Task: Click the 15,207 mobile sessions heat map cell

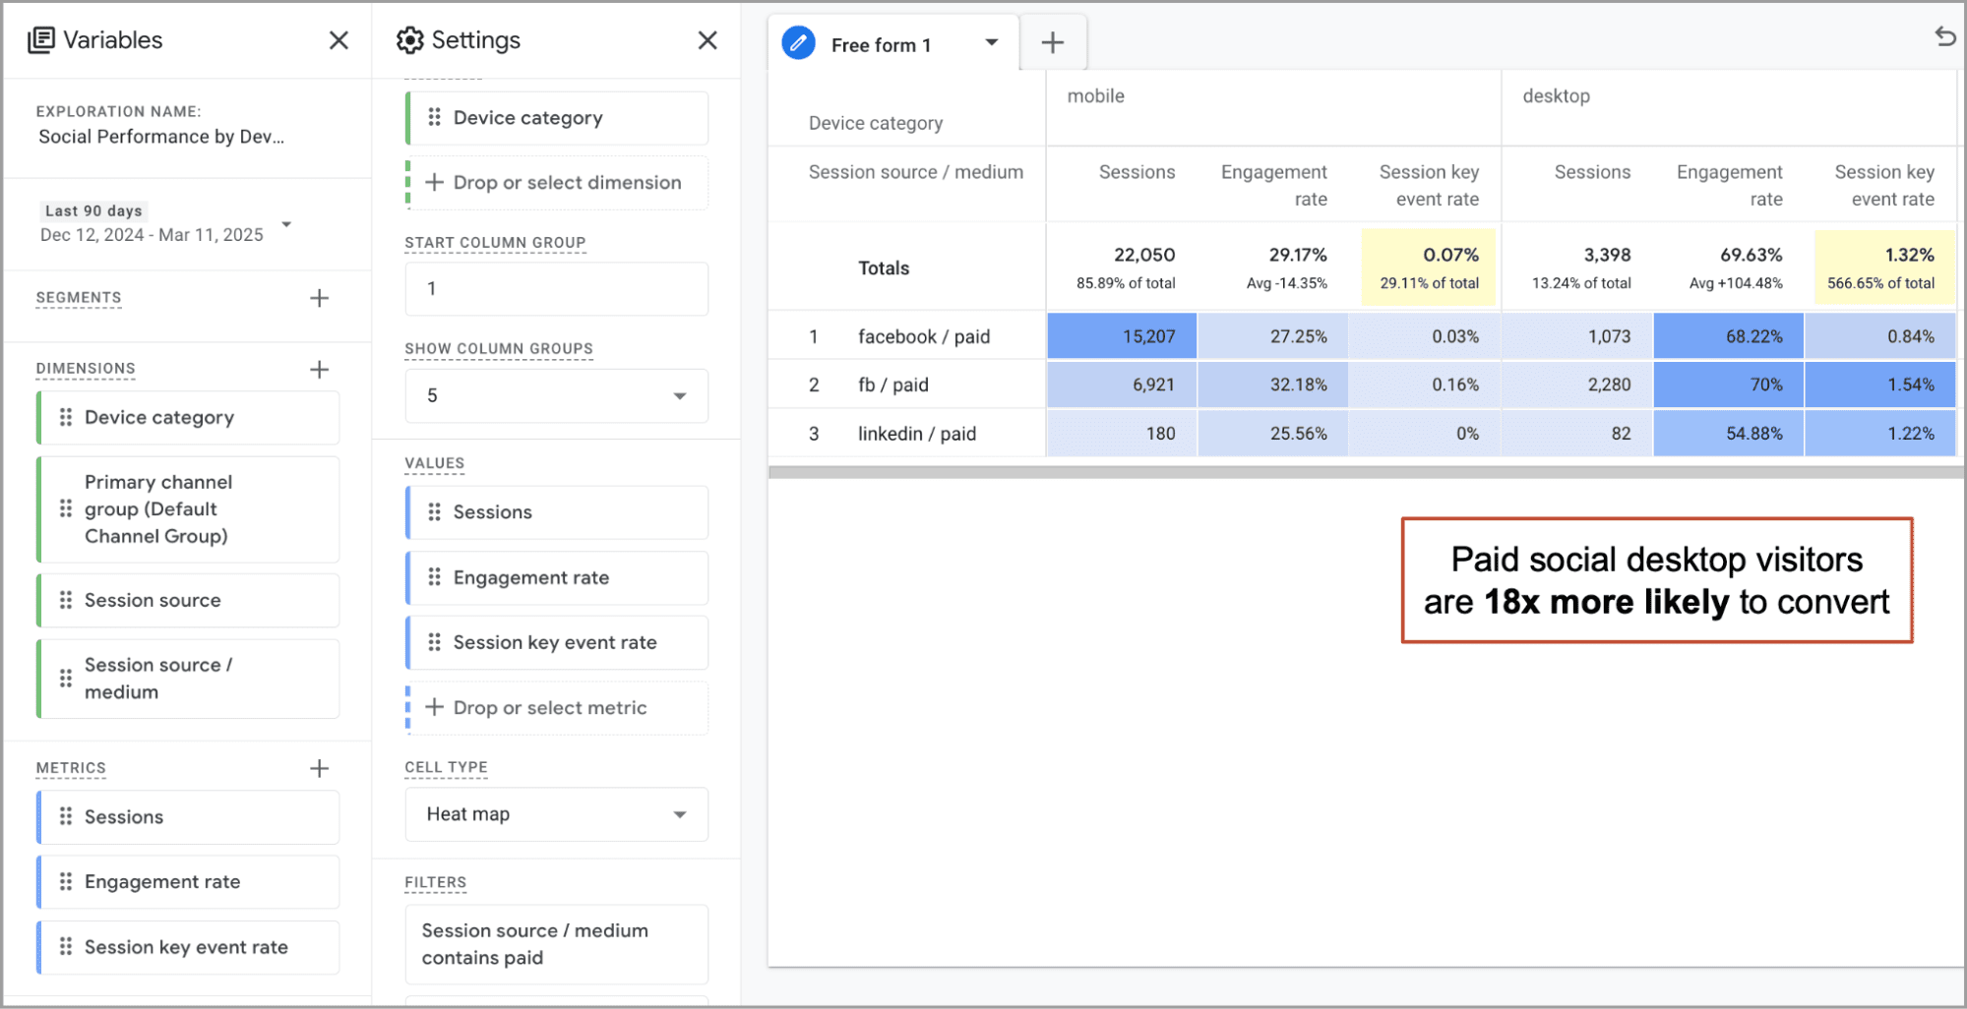Action: 1122,336
